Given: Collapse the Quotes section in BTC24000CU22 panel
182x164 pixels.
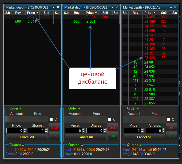Looking at the screenshot, I should point(82,145).
